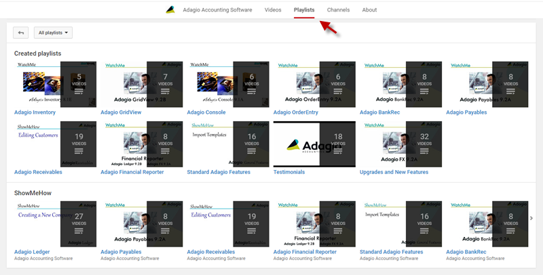543x275 pixels.
Task: Select the Playlists tab
Action: pyautogui.click(x=304, y=9)
